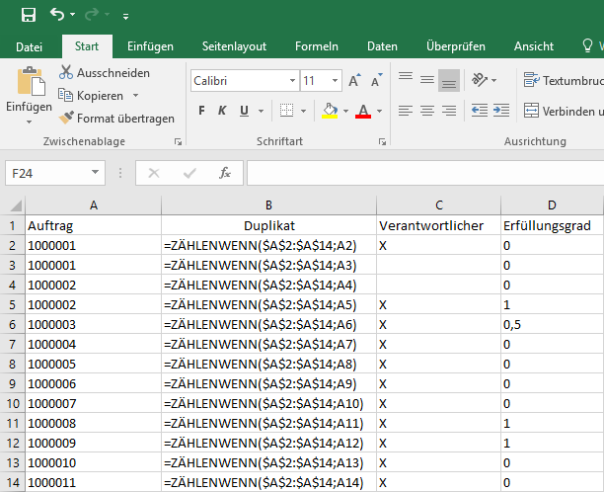Click Ausschneiden scissors button
604x492 pixels.
coord(105,72)
